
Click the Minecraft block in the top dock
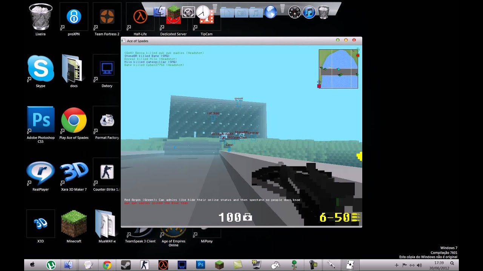174,12
